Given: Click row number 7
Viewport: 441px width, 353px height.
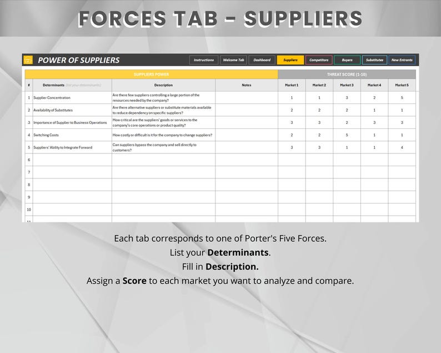Looking at the screenshot, I should [x=29, y=172].
